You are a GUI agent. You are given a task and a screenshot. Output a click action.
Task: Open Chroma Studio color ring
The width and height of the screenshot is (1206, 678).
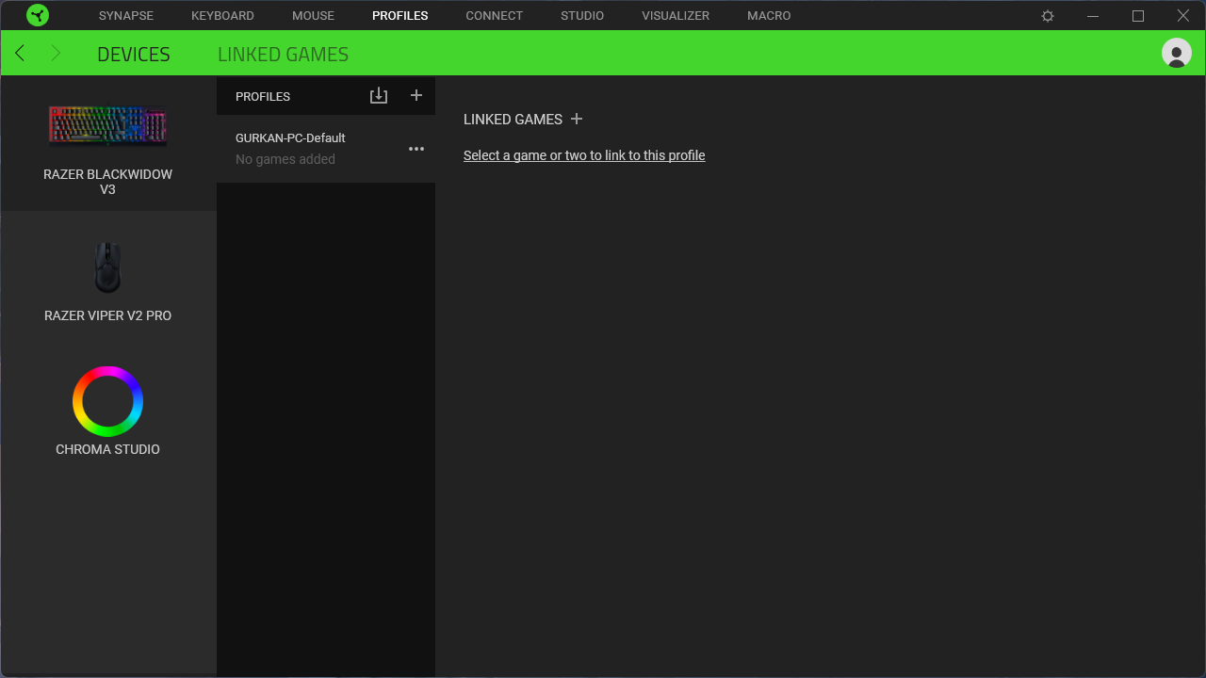point(107,401)
